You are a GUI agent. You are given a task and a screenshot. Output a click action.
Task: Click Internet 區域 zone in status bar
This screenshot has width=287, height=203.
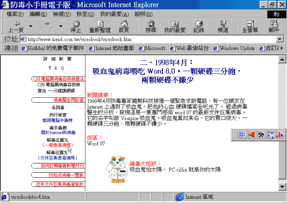[199, 197]
